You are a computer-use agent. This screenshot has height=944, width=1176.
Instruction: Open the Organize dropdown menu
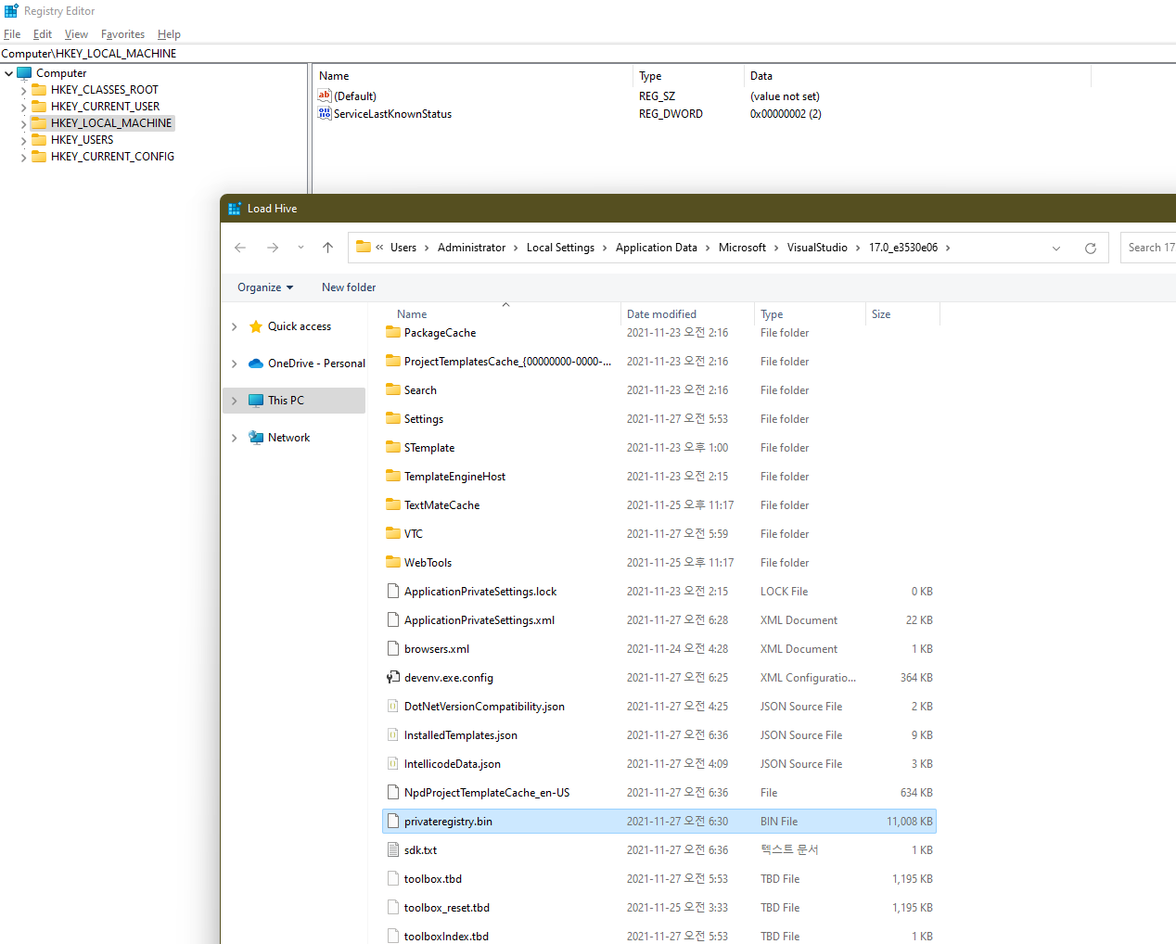point(265,287)
